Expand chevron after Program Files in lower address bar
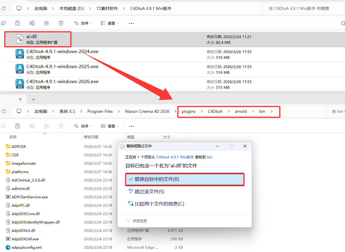This screenshot has height=252, width=345. click(x=119, y=111)
